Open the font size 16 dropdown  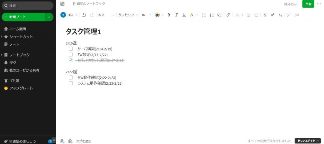(x=146, y=15)
